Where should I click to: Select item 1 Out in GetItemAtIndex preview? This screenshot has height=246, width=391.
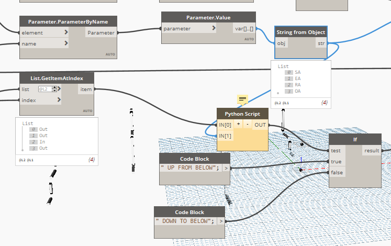38,136
